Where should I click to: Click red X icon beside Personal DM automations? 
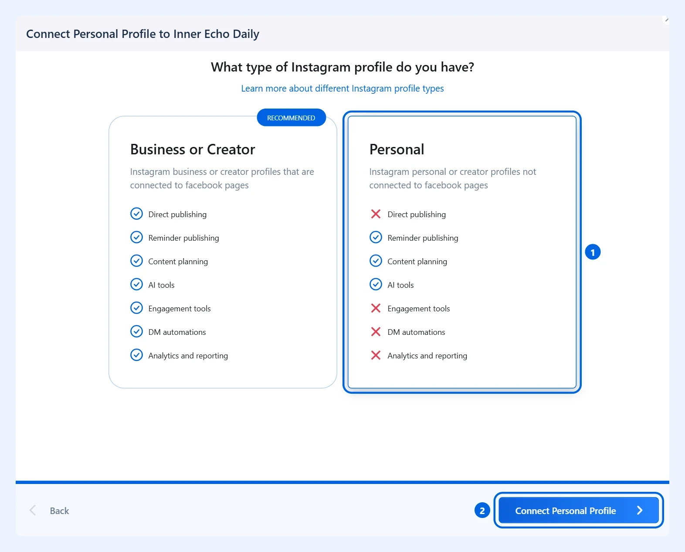[376, 332]
